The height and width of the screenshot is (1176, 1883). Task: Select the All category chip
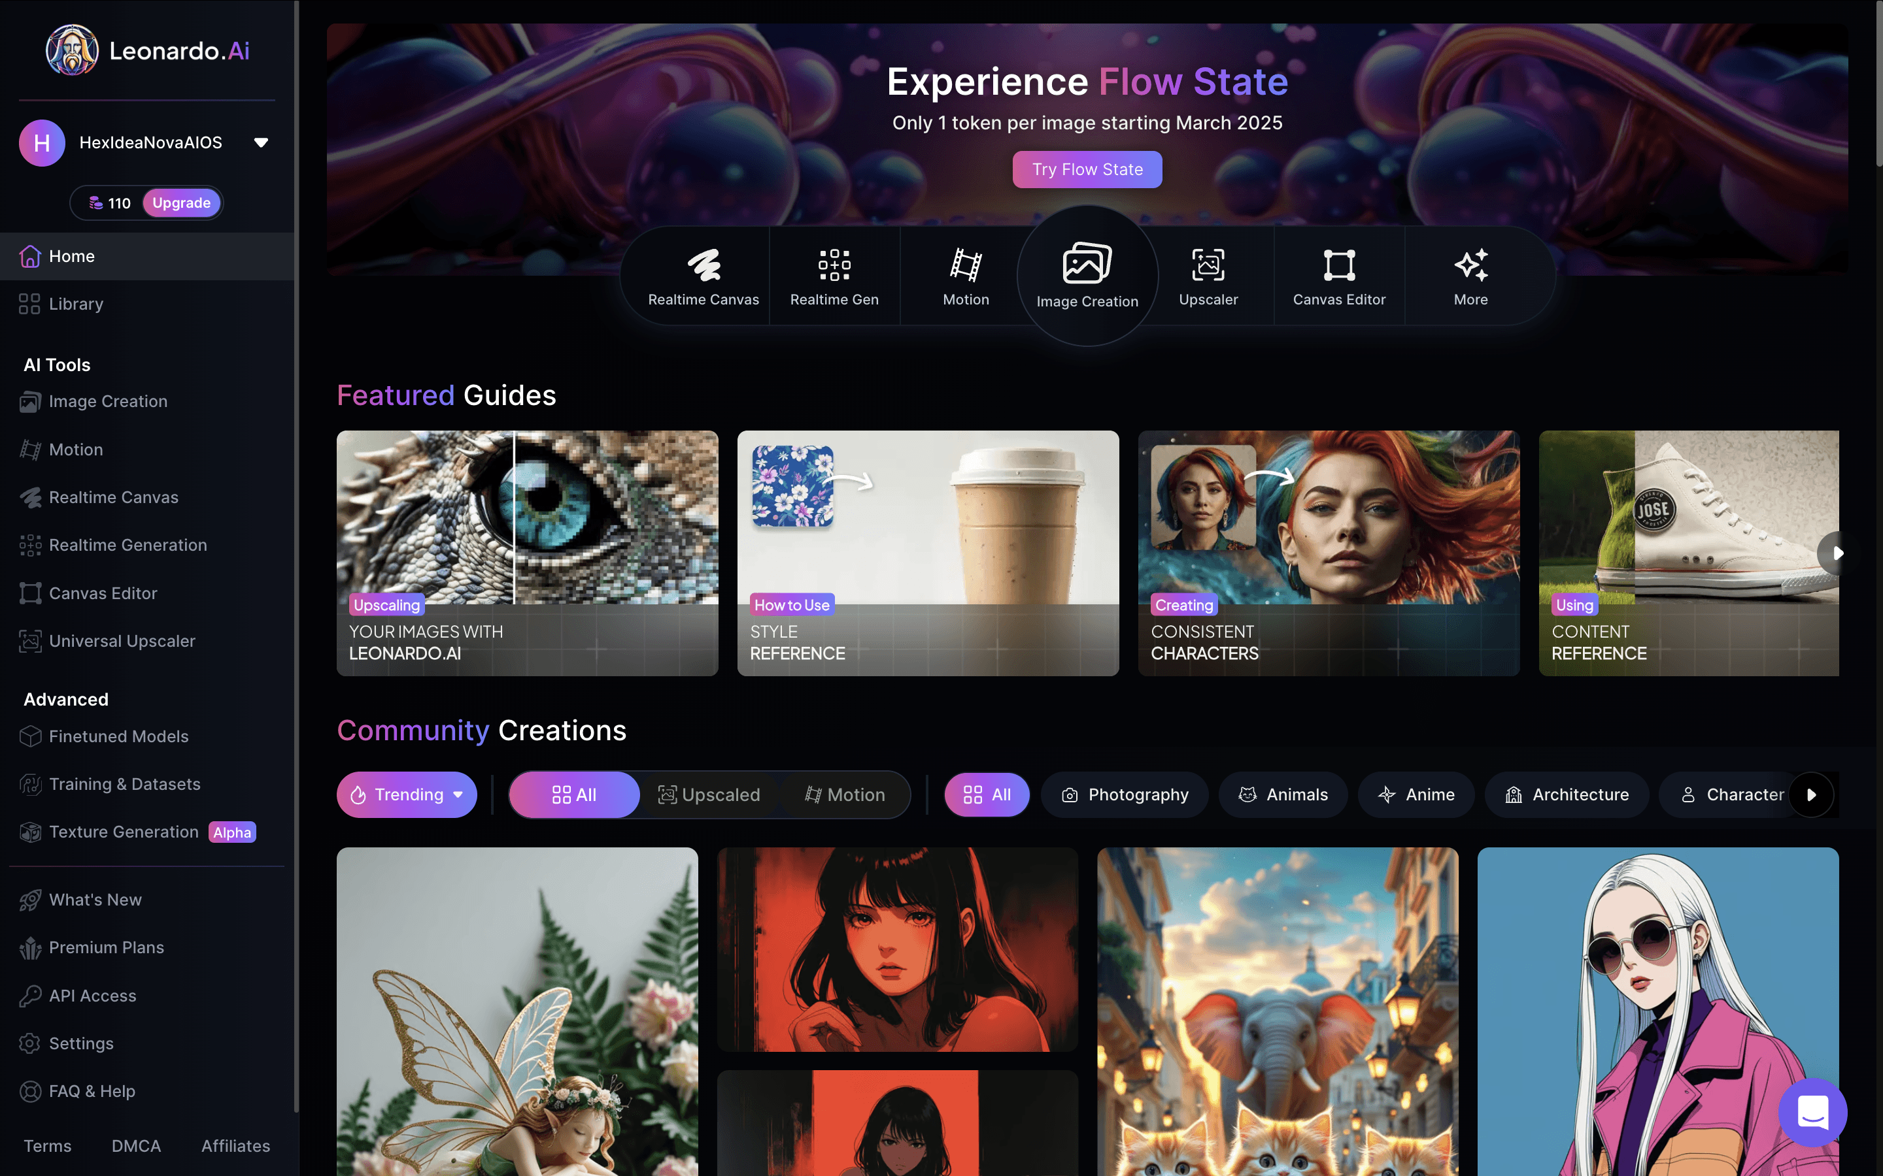click(x=987, y=795)
